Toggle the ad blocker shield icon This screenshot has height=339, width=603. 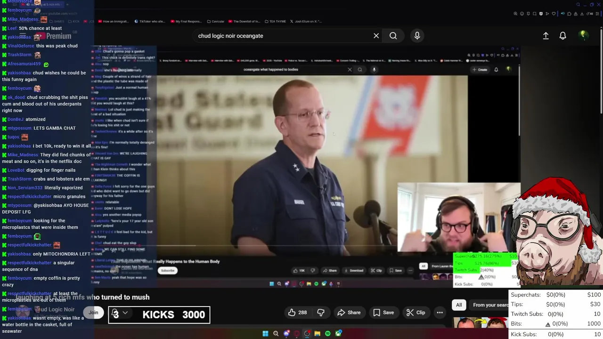coord(541,14)
